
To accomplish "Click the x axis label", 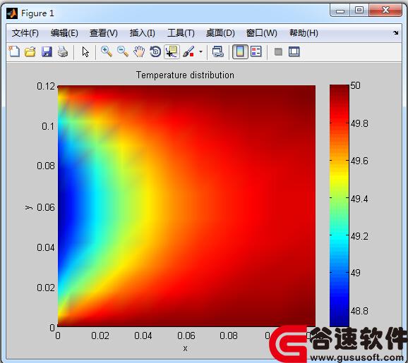I will click(185, 348).
